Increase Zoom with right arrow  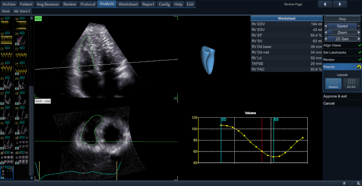(359, 33)
